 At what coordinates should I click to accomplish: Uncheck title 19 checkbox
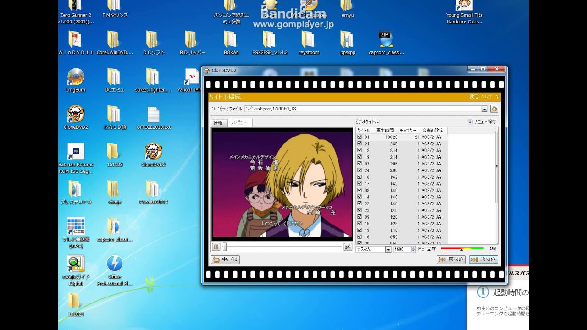(x=360, y=157)
